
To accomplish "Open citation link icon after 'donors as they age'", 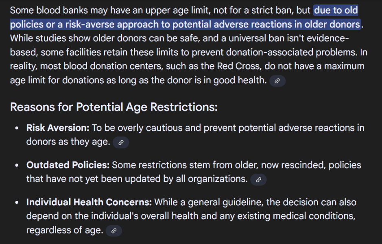I will click(121, 142).
